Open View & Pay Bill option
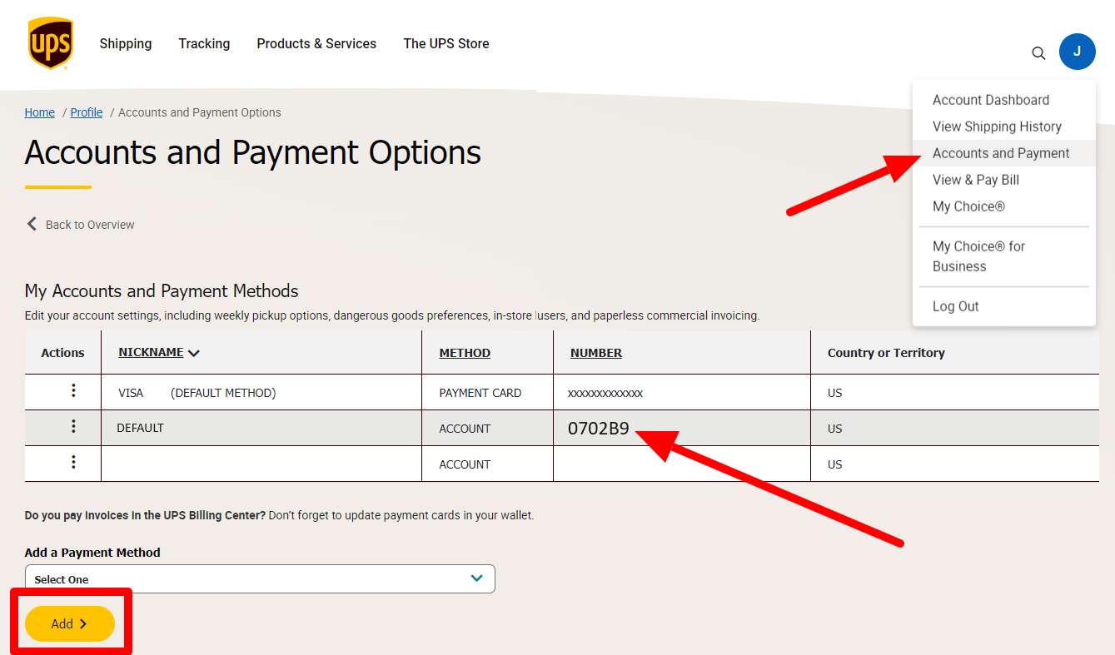The height and width of the screenshot is (655, 1115). [975, 180]
